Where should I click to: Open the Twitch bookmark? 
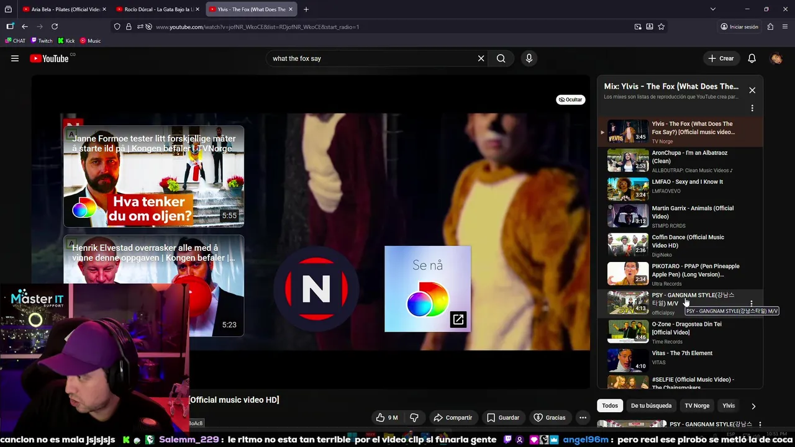click(x=42, y=41)
